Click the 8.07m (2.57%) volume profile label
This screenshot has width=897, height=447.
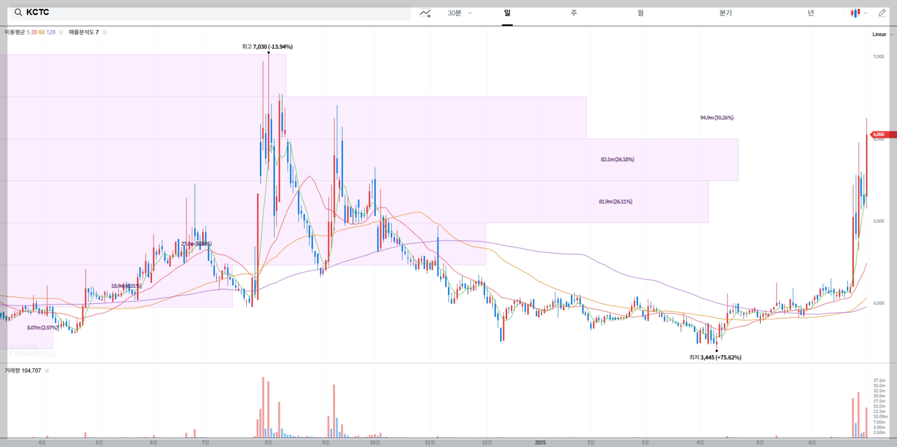tap(43, 328)
